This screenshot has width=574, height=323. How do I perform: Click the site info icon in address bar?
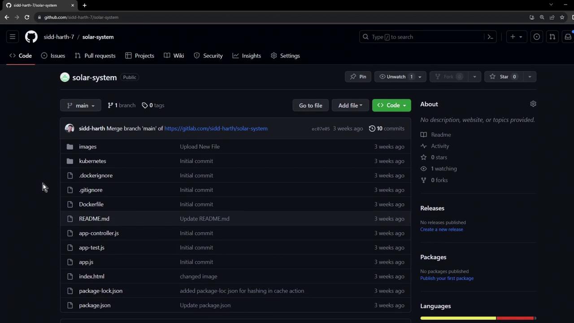tap(39, 17)
